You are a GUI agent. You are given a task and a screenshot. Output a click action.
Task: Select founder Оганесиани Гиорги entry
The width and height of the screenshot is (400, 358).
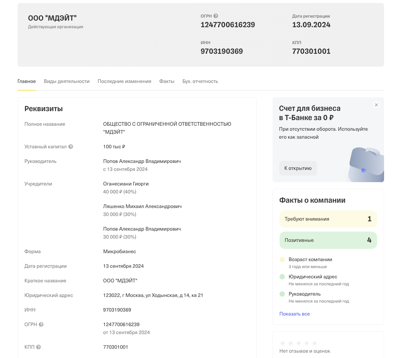pyautogui.click(x=125, y=183)
